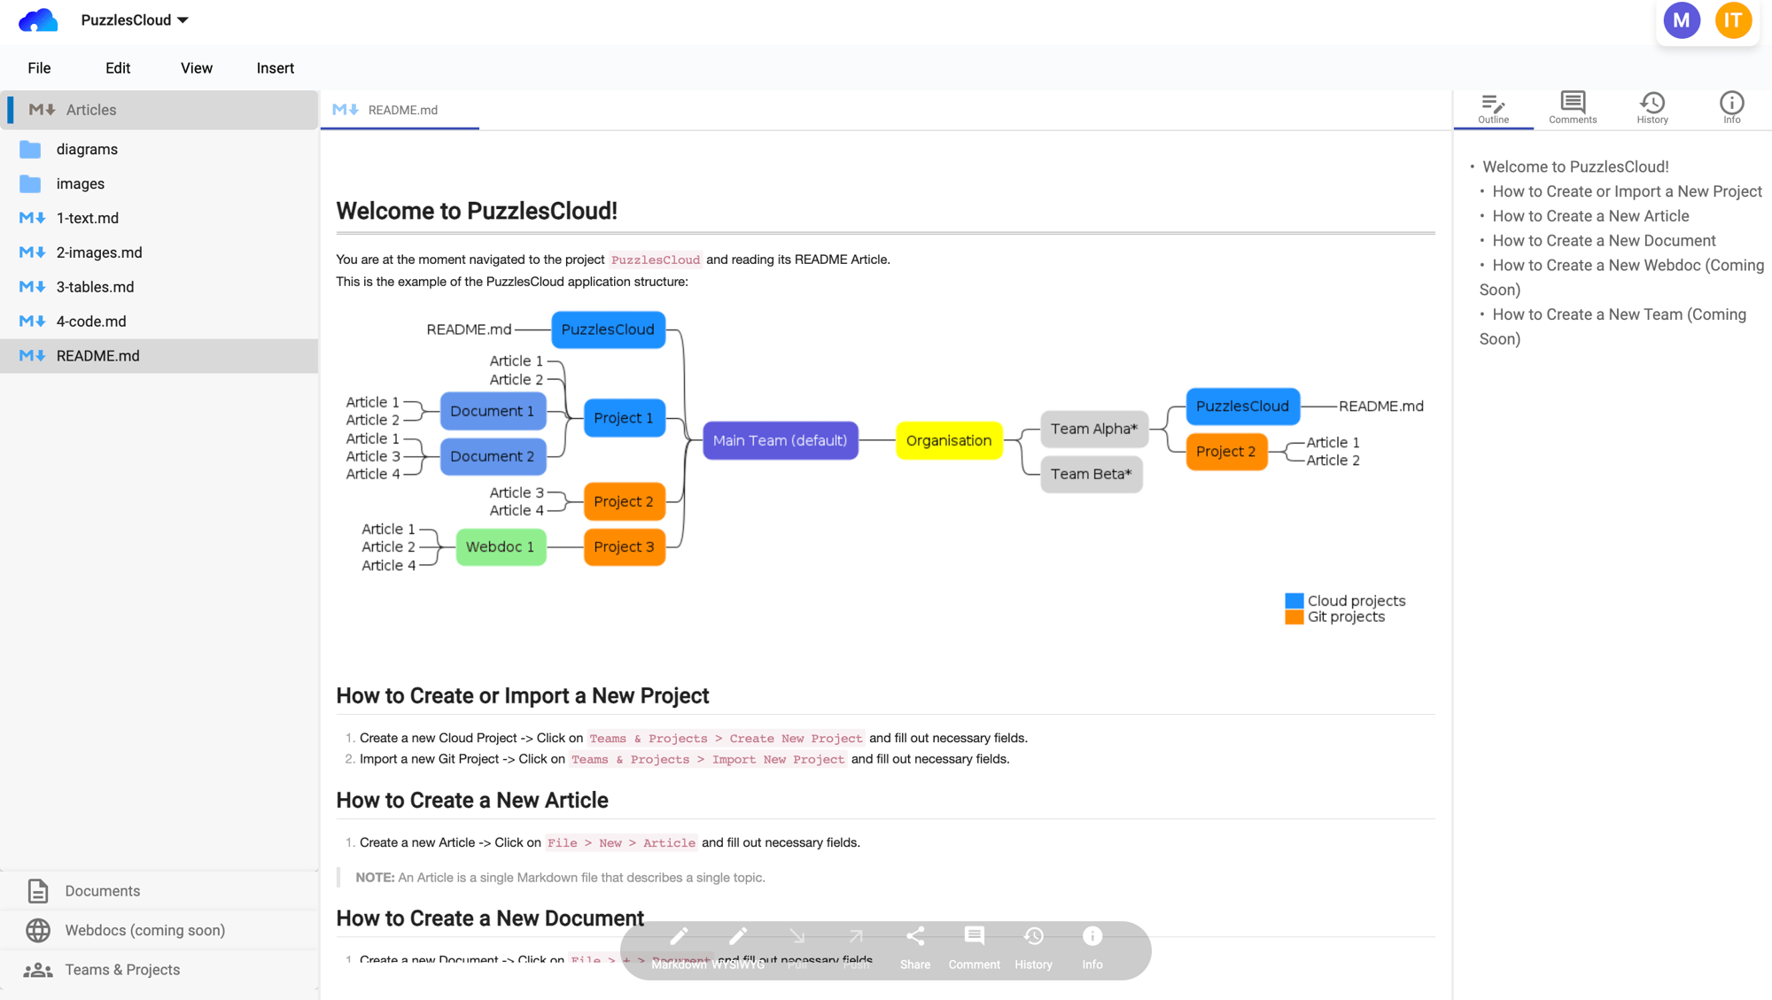Open the Info panel
Image resolution: width=1772 pixels, height=1000 pixels.
tap(1729, 107)
